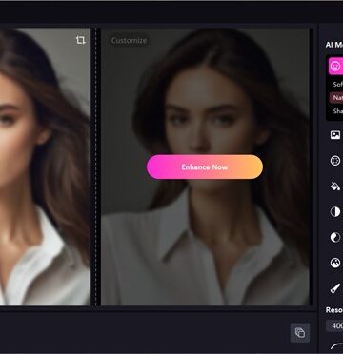
Task: Select the crop tool icon
Action: 80,40
